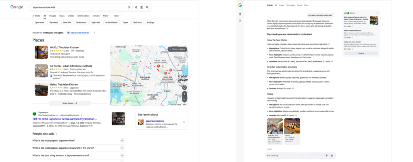Open Ko Ko Kai - Asian Kitchen & Cocktails listing
The width and height of the screenshot is (413, 162).
pos(71,66)
